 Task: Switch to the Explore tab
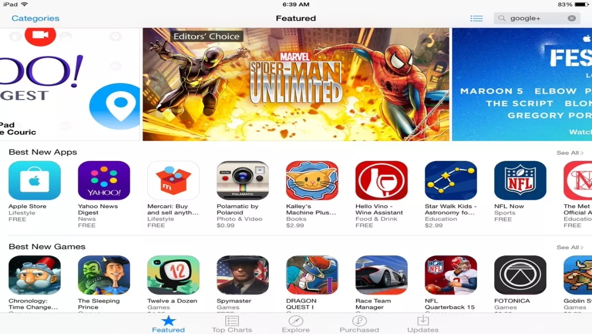(x=296, y=324)
